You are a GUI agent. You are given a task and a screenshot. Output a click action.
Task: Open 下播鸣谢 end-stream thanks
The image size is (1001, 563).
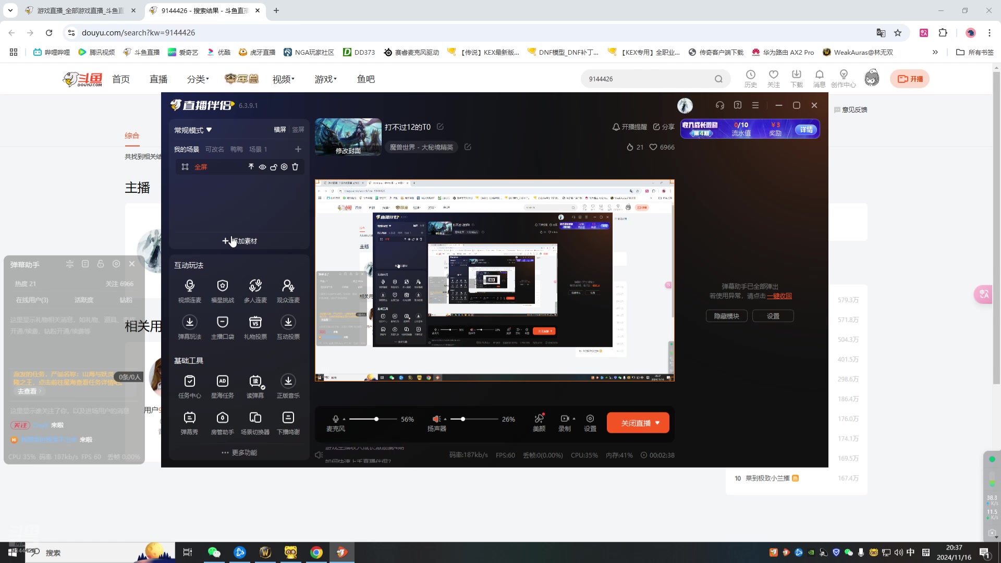tap(288, 423)
